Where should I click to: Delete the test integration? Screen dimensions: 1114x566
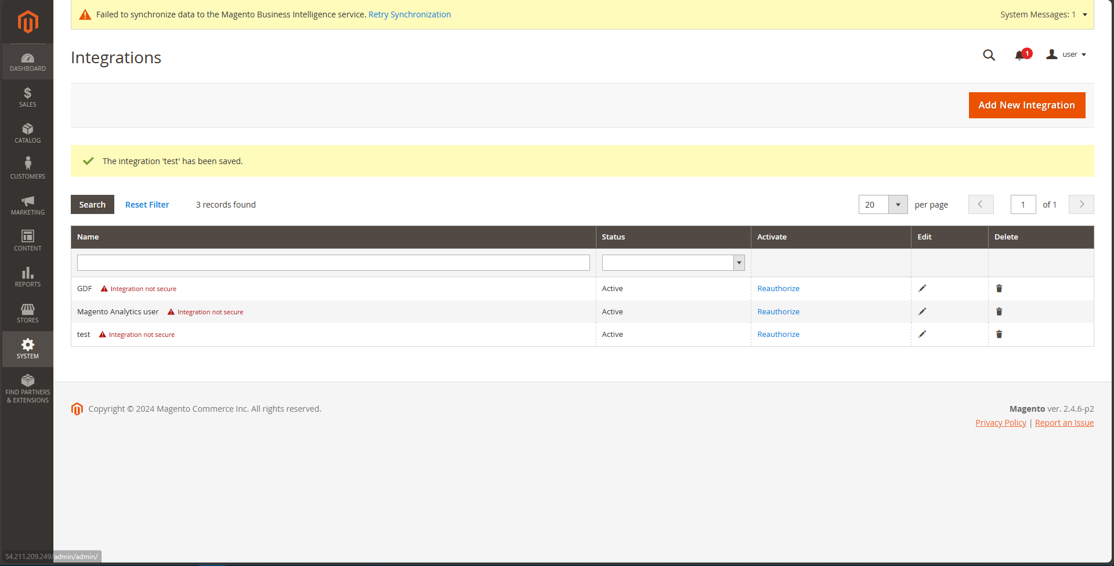coord(999,334)
